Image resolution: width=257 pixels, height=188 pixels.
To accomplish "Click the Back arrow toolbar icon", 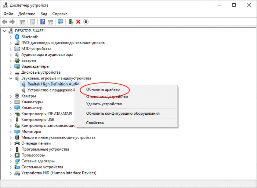I will [5, 22].
